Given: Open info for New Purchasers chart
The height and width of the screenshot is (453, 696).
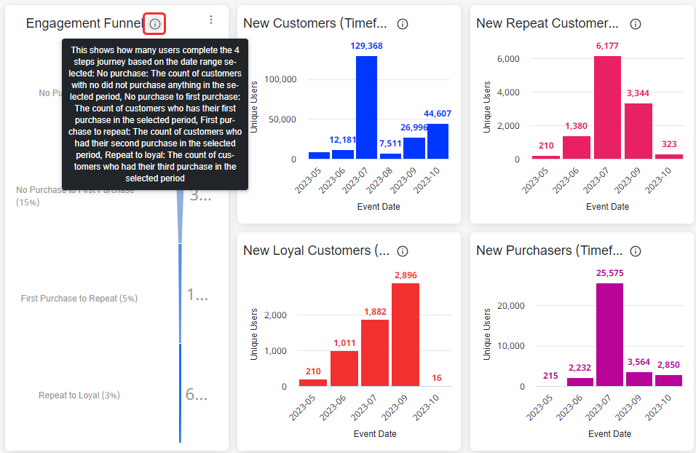Looking at the screenshot, I should coord(635,251).
